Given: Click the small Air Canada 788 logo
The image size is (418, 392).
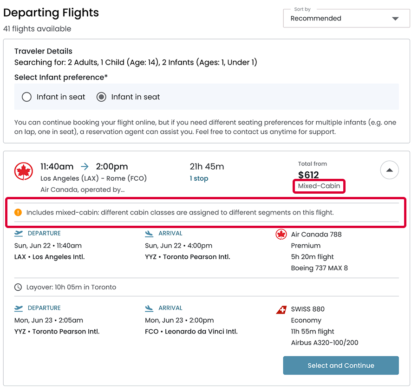Looking at the screenshot, I should (281, 235).
